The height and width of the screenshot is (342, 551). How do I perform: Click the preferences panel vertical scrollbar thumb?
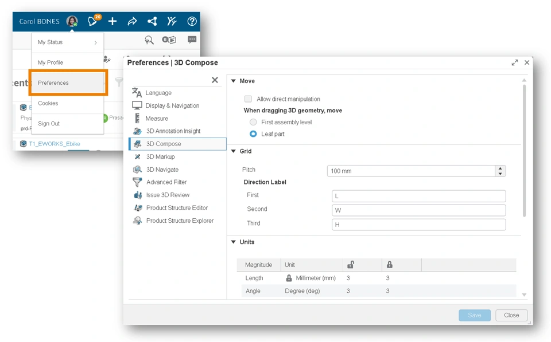point(524,150)
